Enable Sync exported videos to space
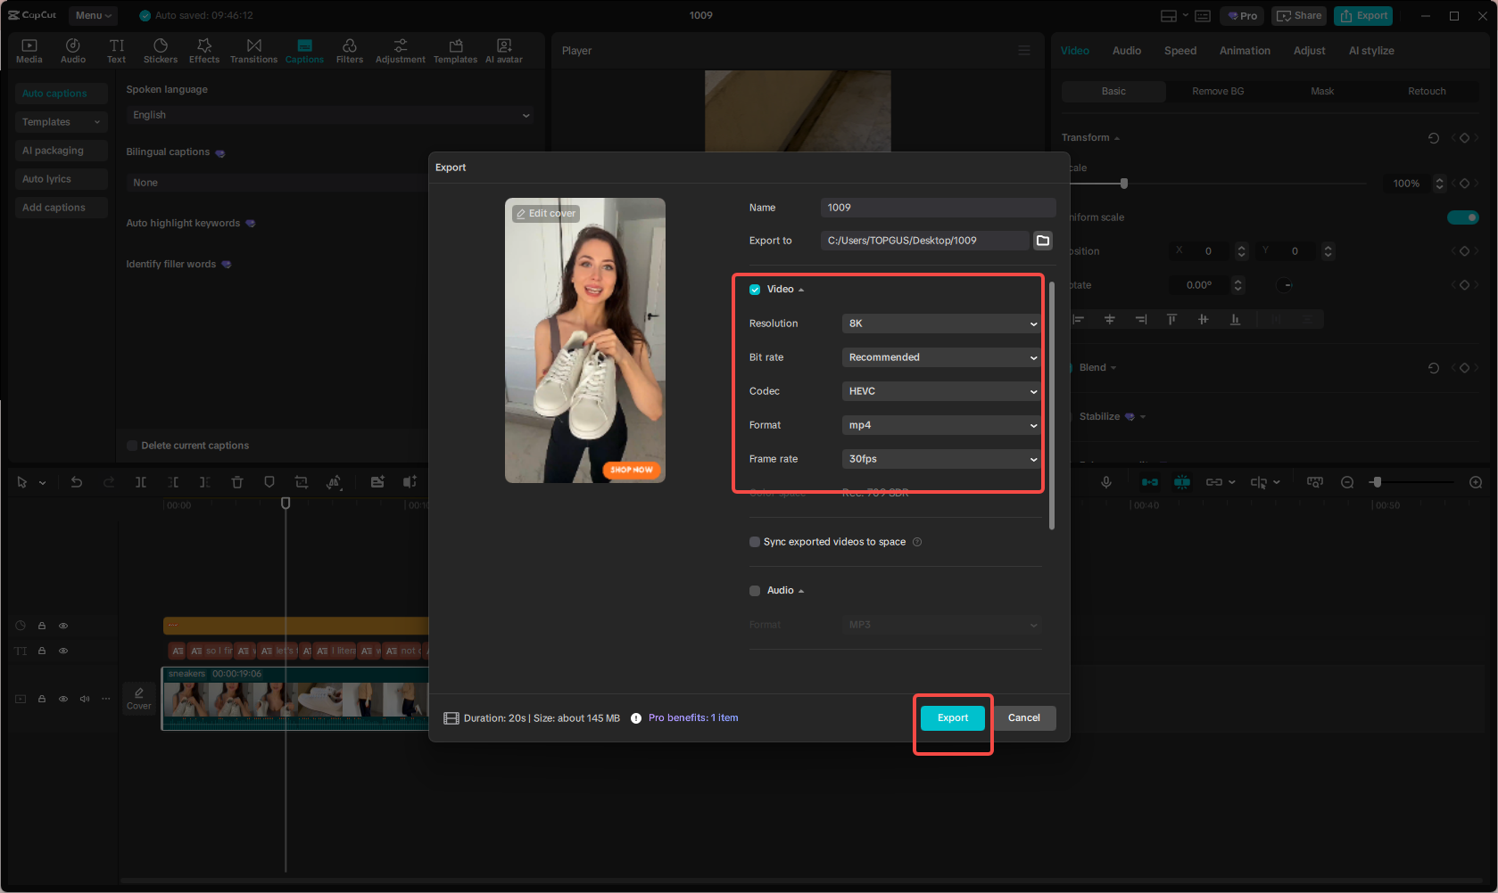This screenshot has width=1498, height=893. point(754,541)
